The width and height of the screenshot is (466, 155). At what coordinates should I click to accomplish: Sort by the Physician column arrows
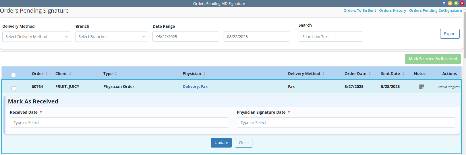204,74
